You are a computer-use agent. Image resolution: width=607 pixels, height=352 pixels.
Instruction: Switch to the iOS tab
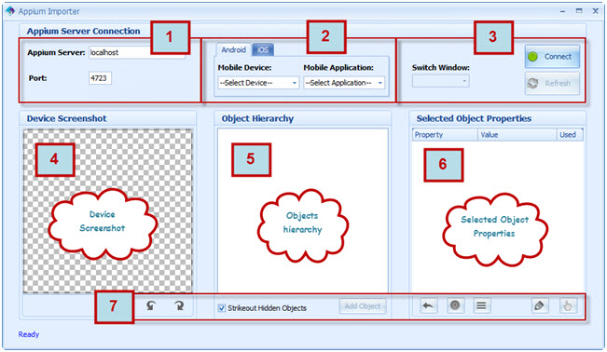tap(263, 50)
